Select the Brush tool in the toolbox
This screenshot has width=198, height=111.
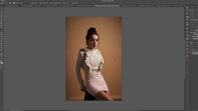[x=1, y=30]
